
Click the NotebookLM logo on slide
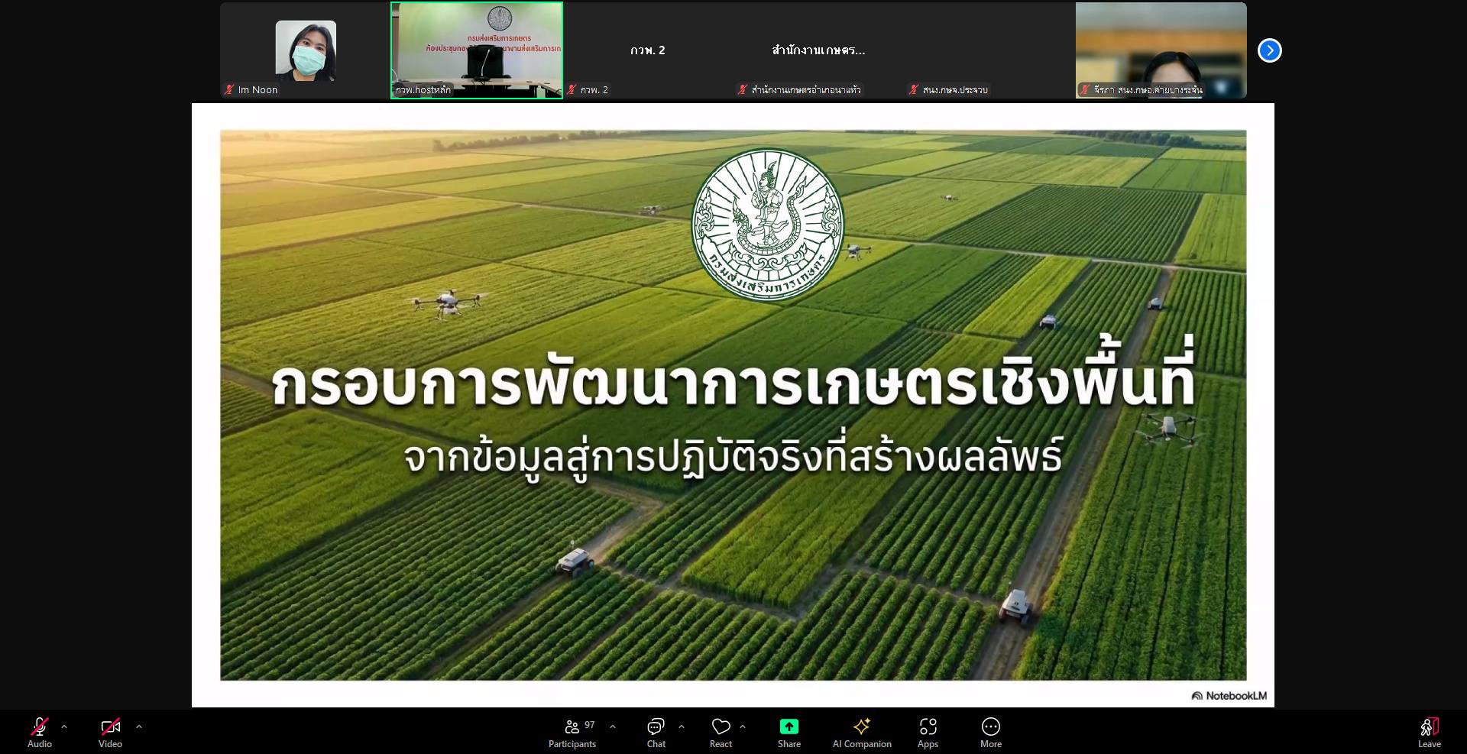click(1229, 695)
